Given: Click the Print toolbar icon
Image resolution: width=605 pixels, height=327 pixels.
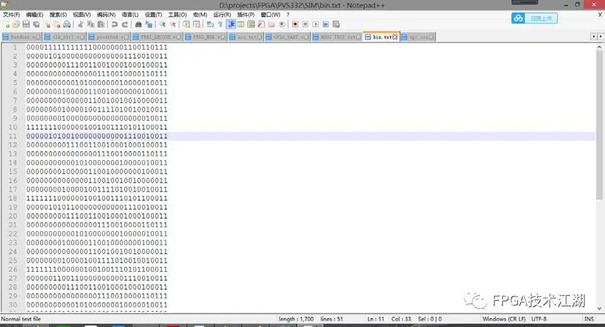Looking at the screenshot, I should pyautogui.click(x=66, y=24).
